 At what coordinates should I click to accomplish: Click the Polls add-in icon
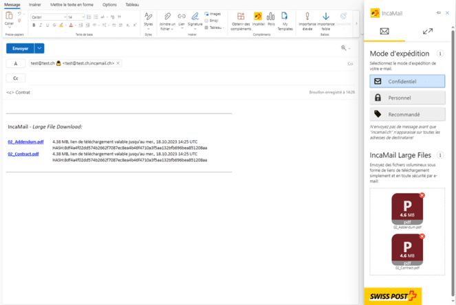point(271,18)
